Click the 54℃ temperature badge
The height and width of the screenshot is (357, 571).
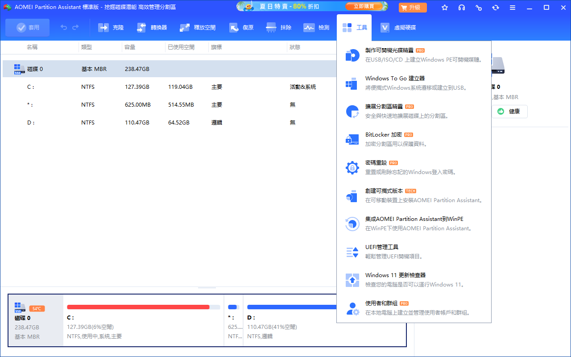[x=37, y=309]
